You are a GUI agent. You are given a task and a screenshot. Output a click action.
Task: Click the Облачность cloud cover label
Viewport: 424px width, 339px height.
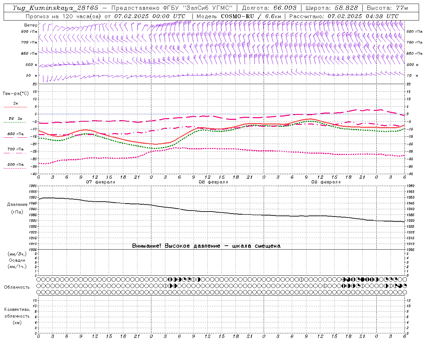(17, 287)
